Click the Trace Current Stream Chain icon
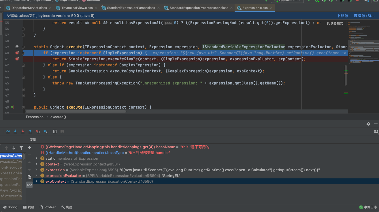Image resolution: width=379 pixels, height=212 pixels. tap(62, 132)
